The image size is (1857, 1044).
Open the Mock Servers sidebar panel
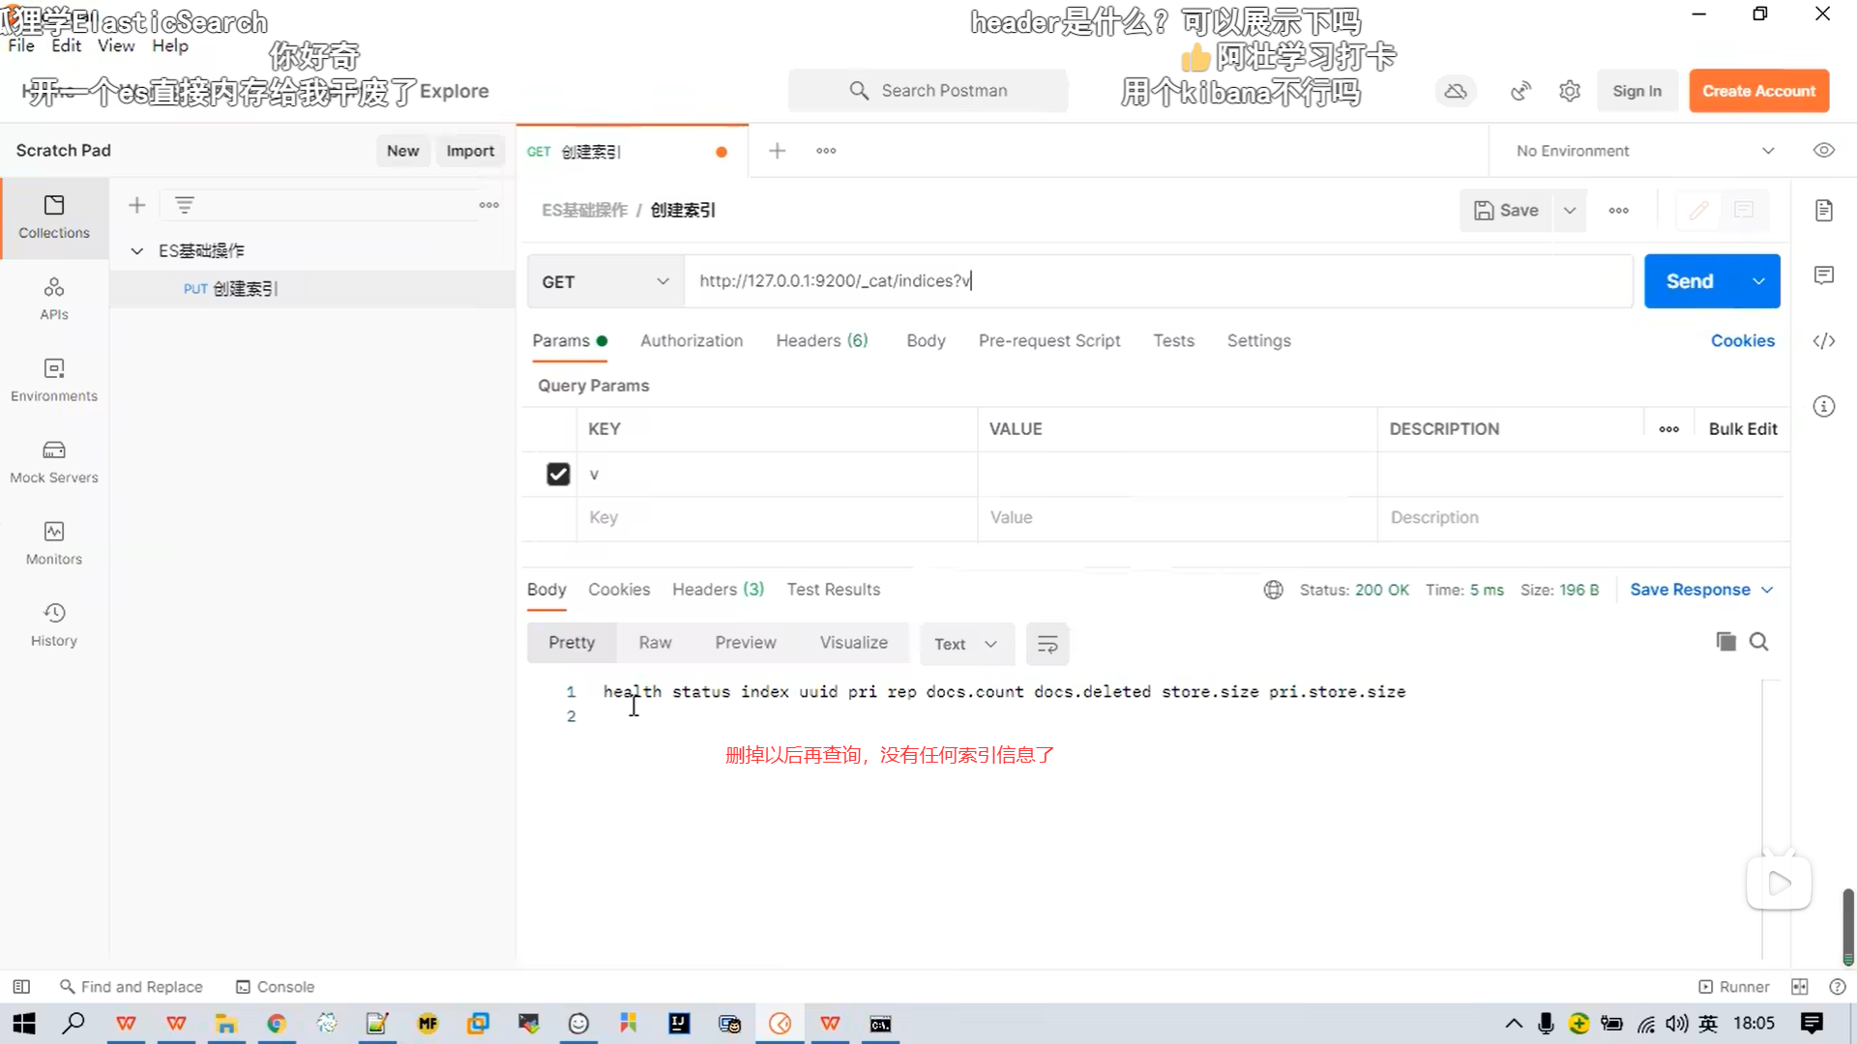pyautogui.click(x=54, y=461)
